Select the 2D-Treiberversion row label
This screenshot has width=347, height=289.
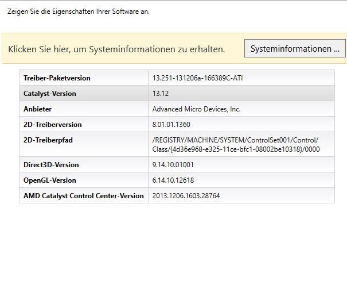point(53,125)
